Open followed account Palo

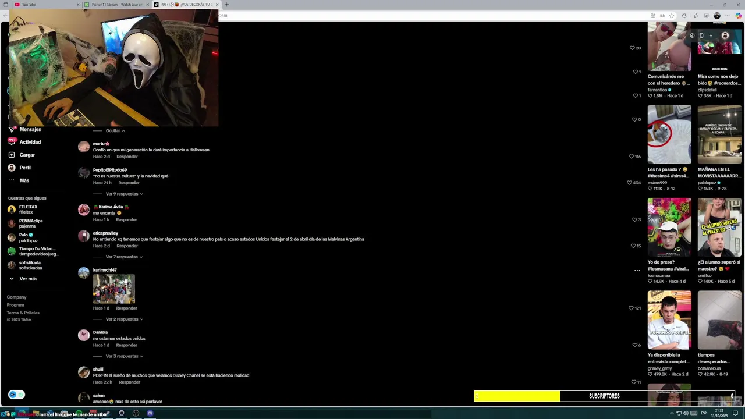pos(23,237)
